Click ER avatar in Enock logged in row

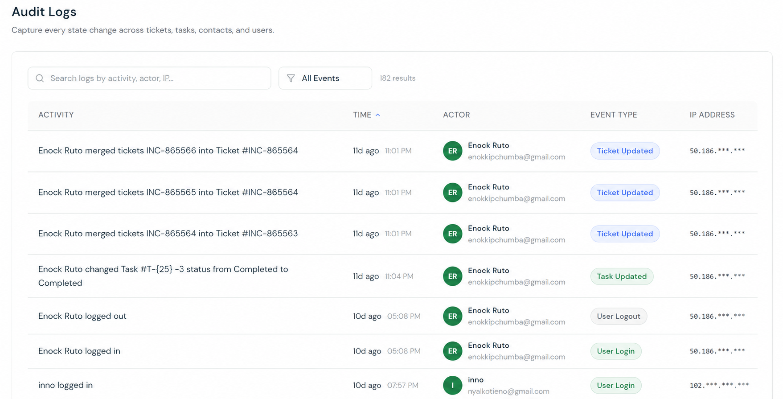click(x=452, y=351)
